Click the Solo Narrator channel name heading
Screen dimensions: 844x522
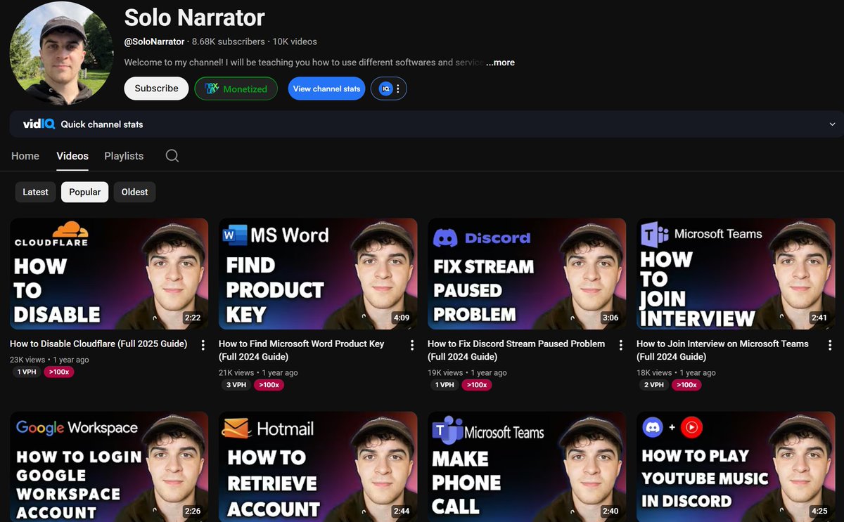[x=195, y=17]
